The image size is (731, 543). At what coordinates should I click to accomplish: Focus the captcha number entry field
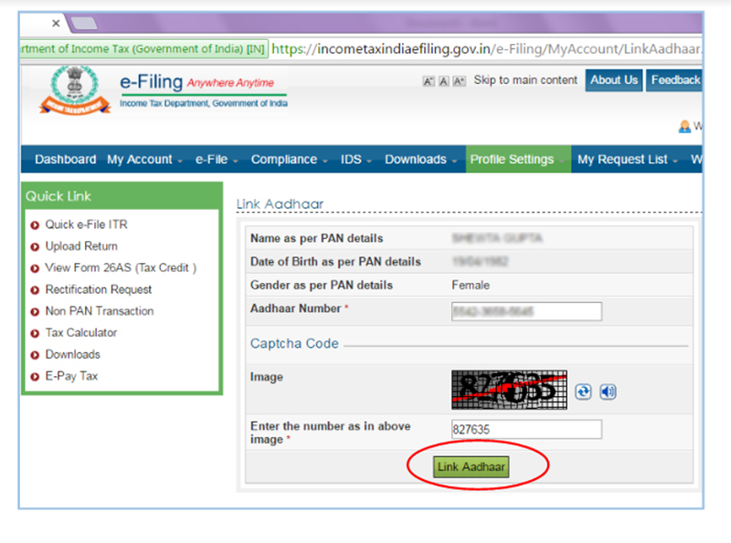[x=526, y=430]
